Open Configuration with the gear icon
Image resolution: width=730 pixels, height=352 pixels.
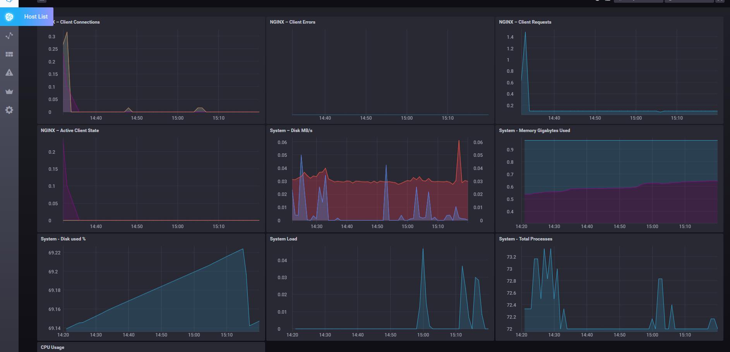(9, 110)
